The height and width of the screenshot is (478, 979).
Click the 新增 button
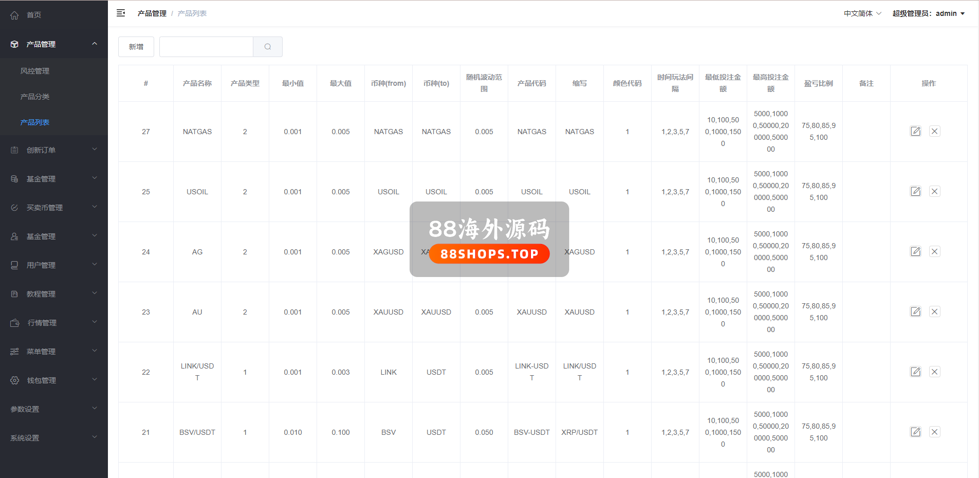[136, 47]
